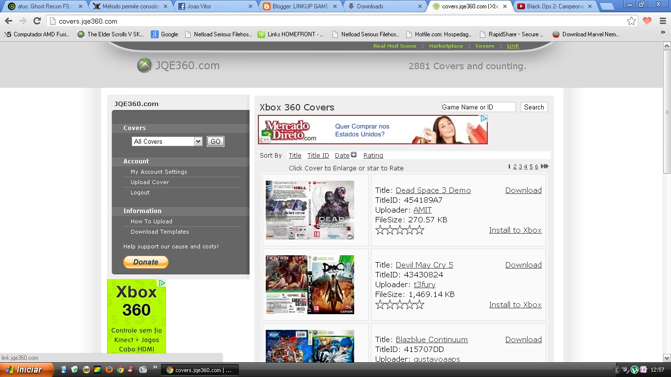Open the Firefox icon in quick launch

(x=109, y=370)
